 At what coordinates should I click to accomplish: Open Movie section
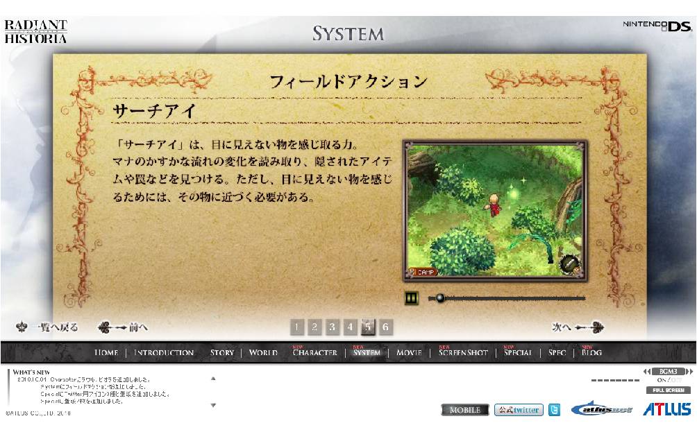click(x=409, y=352)
